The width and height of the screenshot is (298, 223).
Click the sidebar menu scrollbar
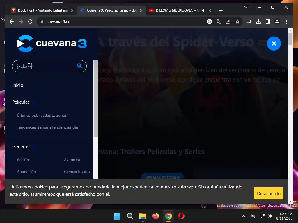click(x=96, y=99)
